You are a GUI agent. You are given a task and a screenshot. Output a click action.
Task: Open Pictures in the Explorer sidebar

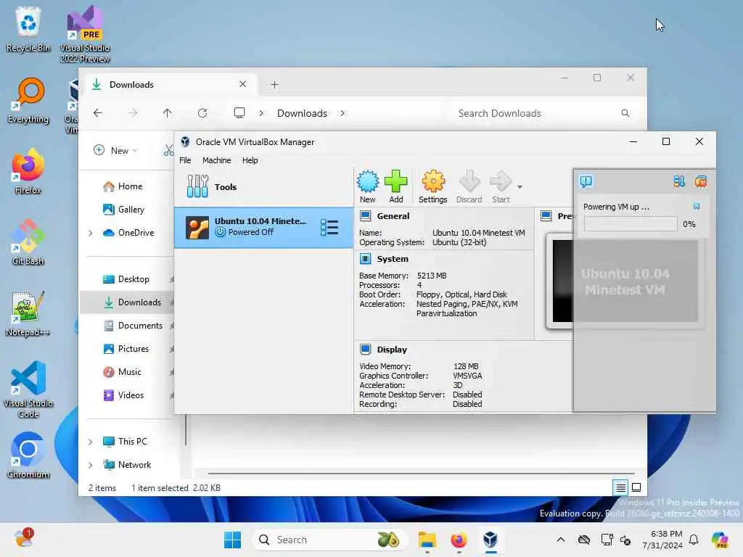tap(134, 349)
